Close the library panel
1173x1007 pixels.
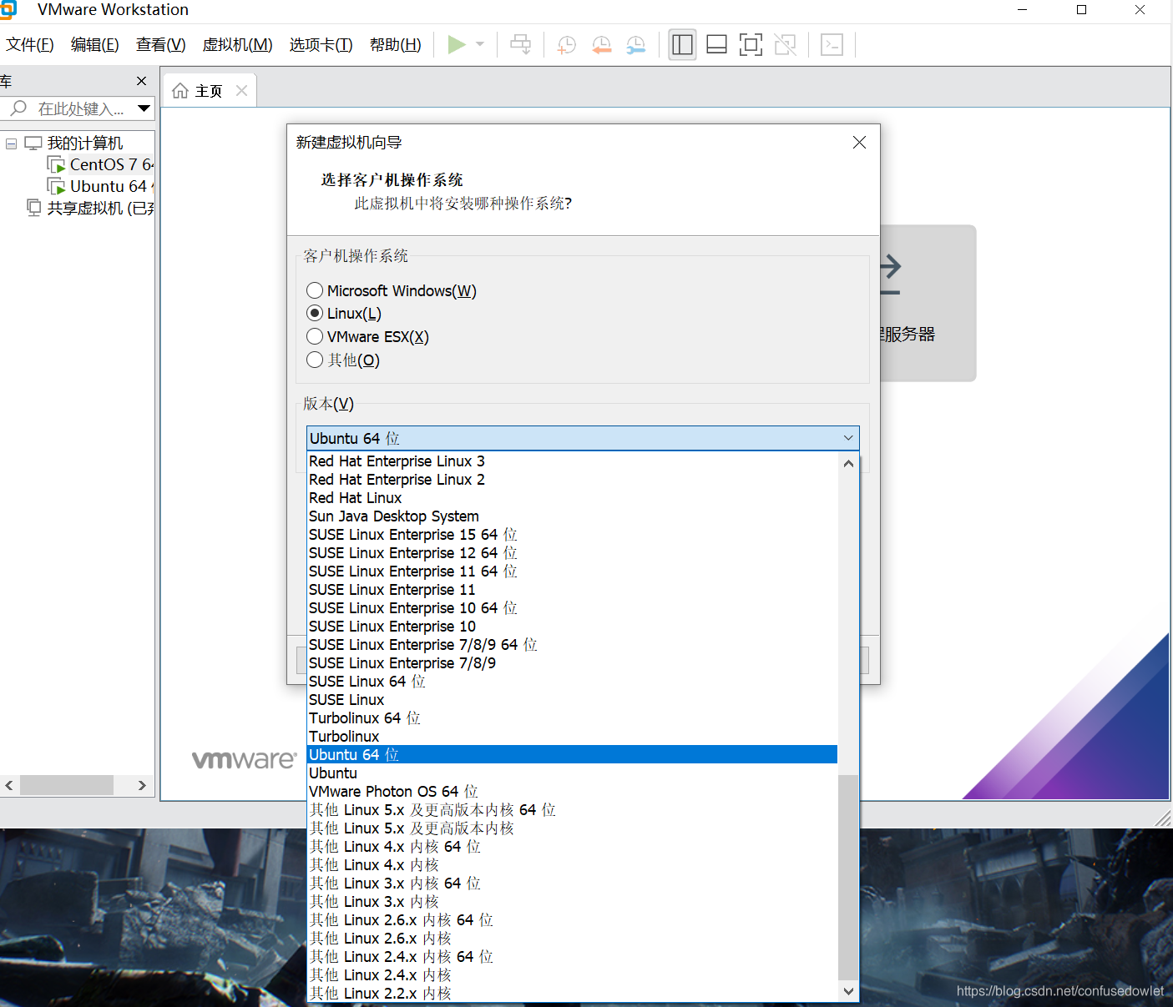pyautogui.click(x=142, y=81)
